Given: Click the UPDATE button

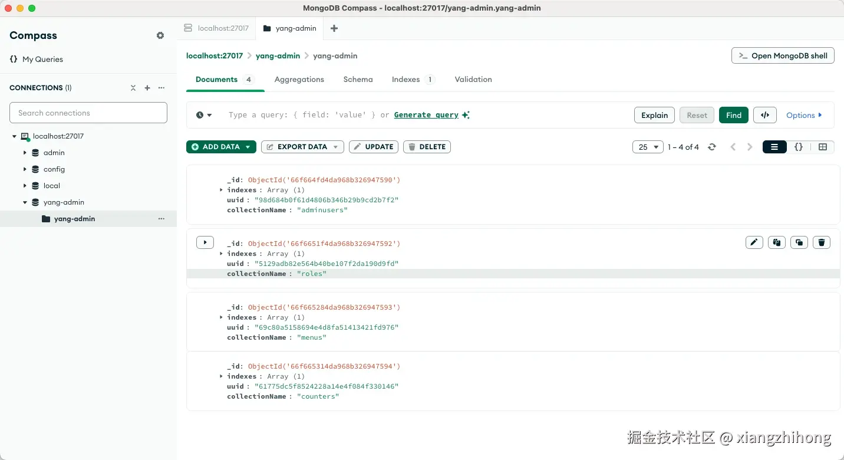Looking at the screenshot, I should (x=374, y=147).
